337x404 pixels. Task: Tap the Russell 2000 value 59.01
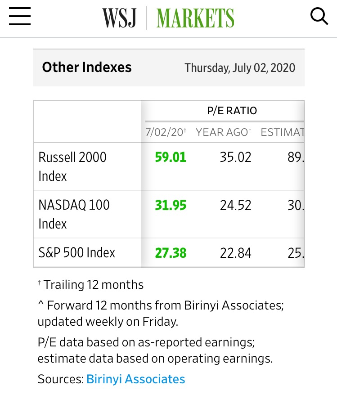(x=171, y=157)
